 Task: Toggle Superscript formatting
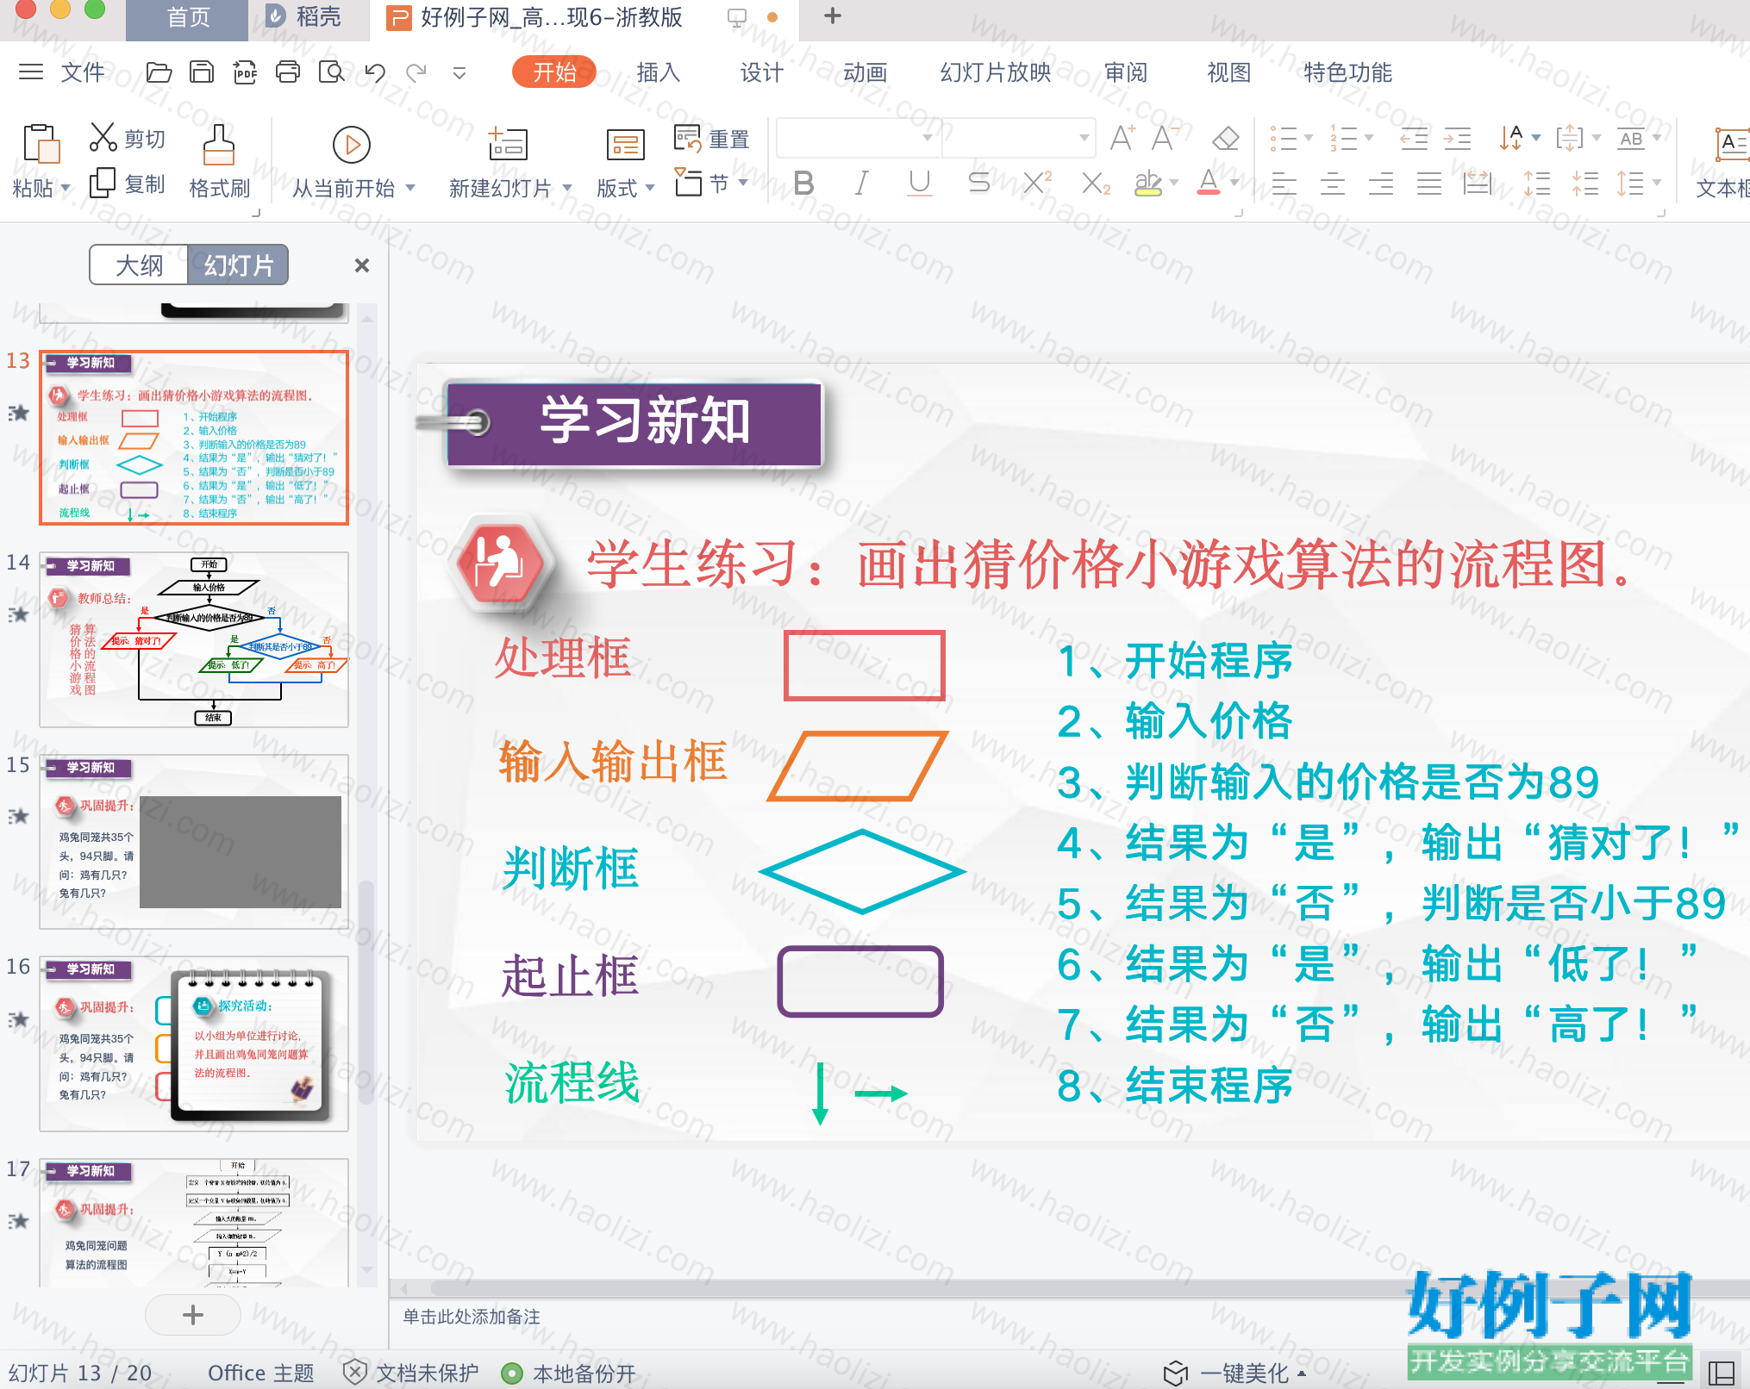tap(1037, 183)
